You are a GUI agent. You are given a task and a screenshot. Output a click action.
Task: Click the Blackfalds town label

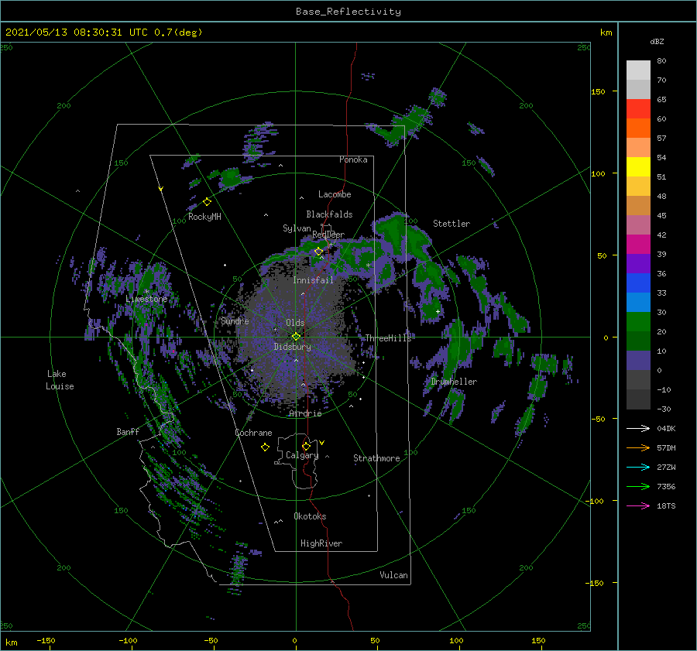tap(329, 214)
